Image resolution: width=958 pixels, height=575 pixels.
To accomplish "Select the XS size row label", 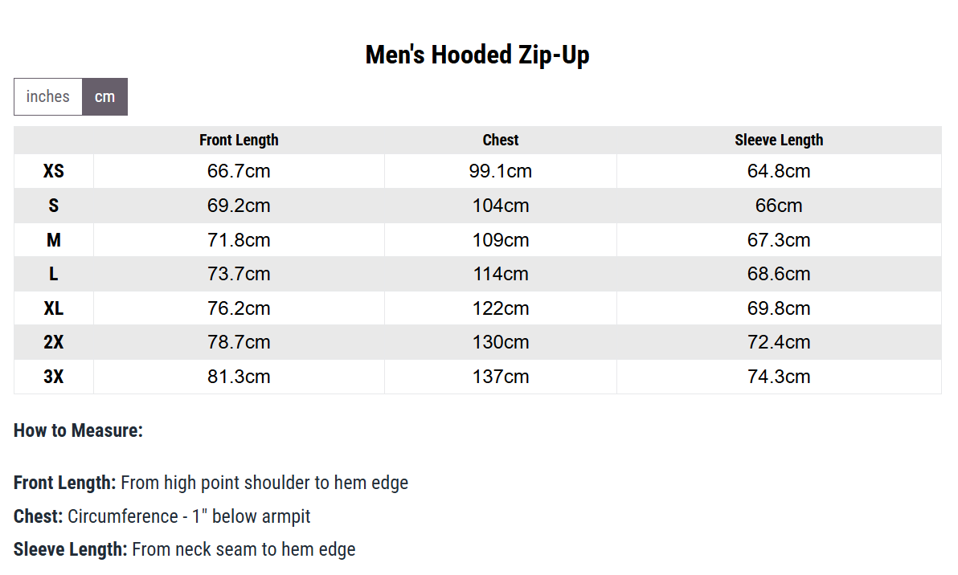I will coord(54,171).
